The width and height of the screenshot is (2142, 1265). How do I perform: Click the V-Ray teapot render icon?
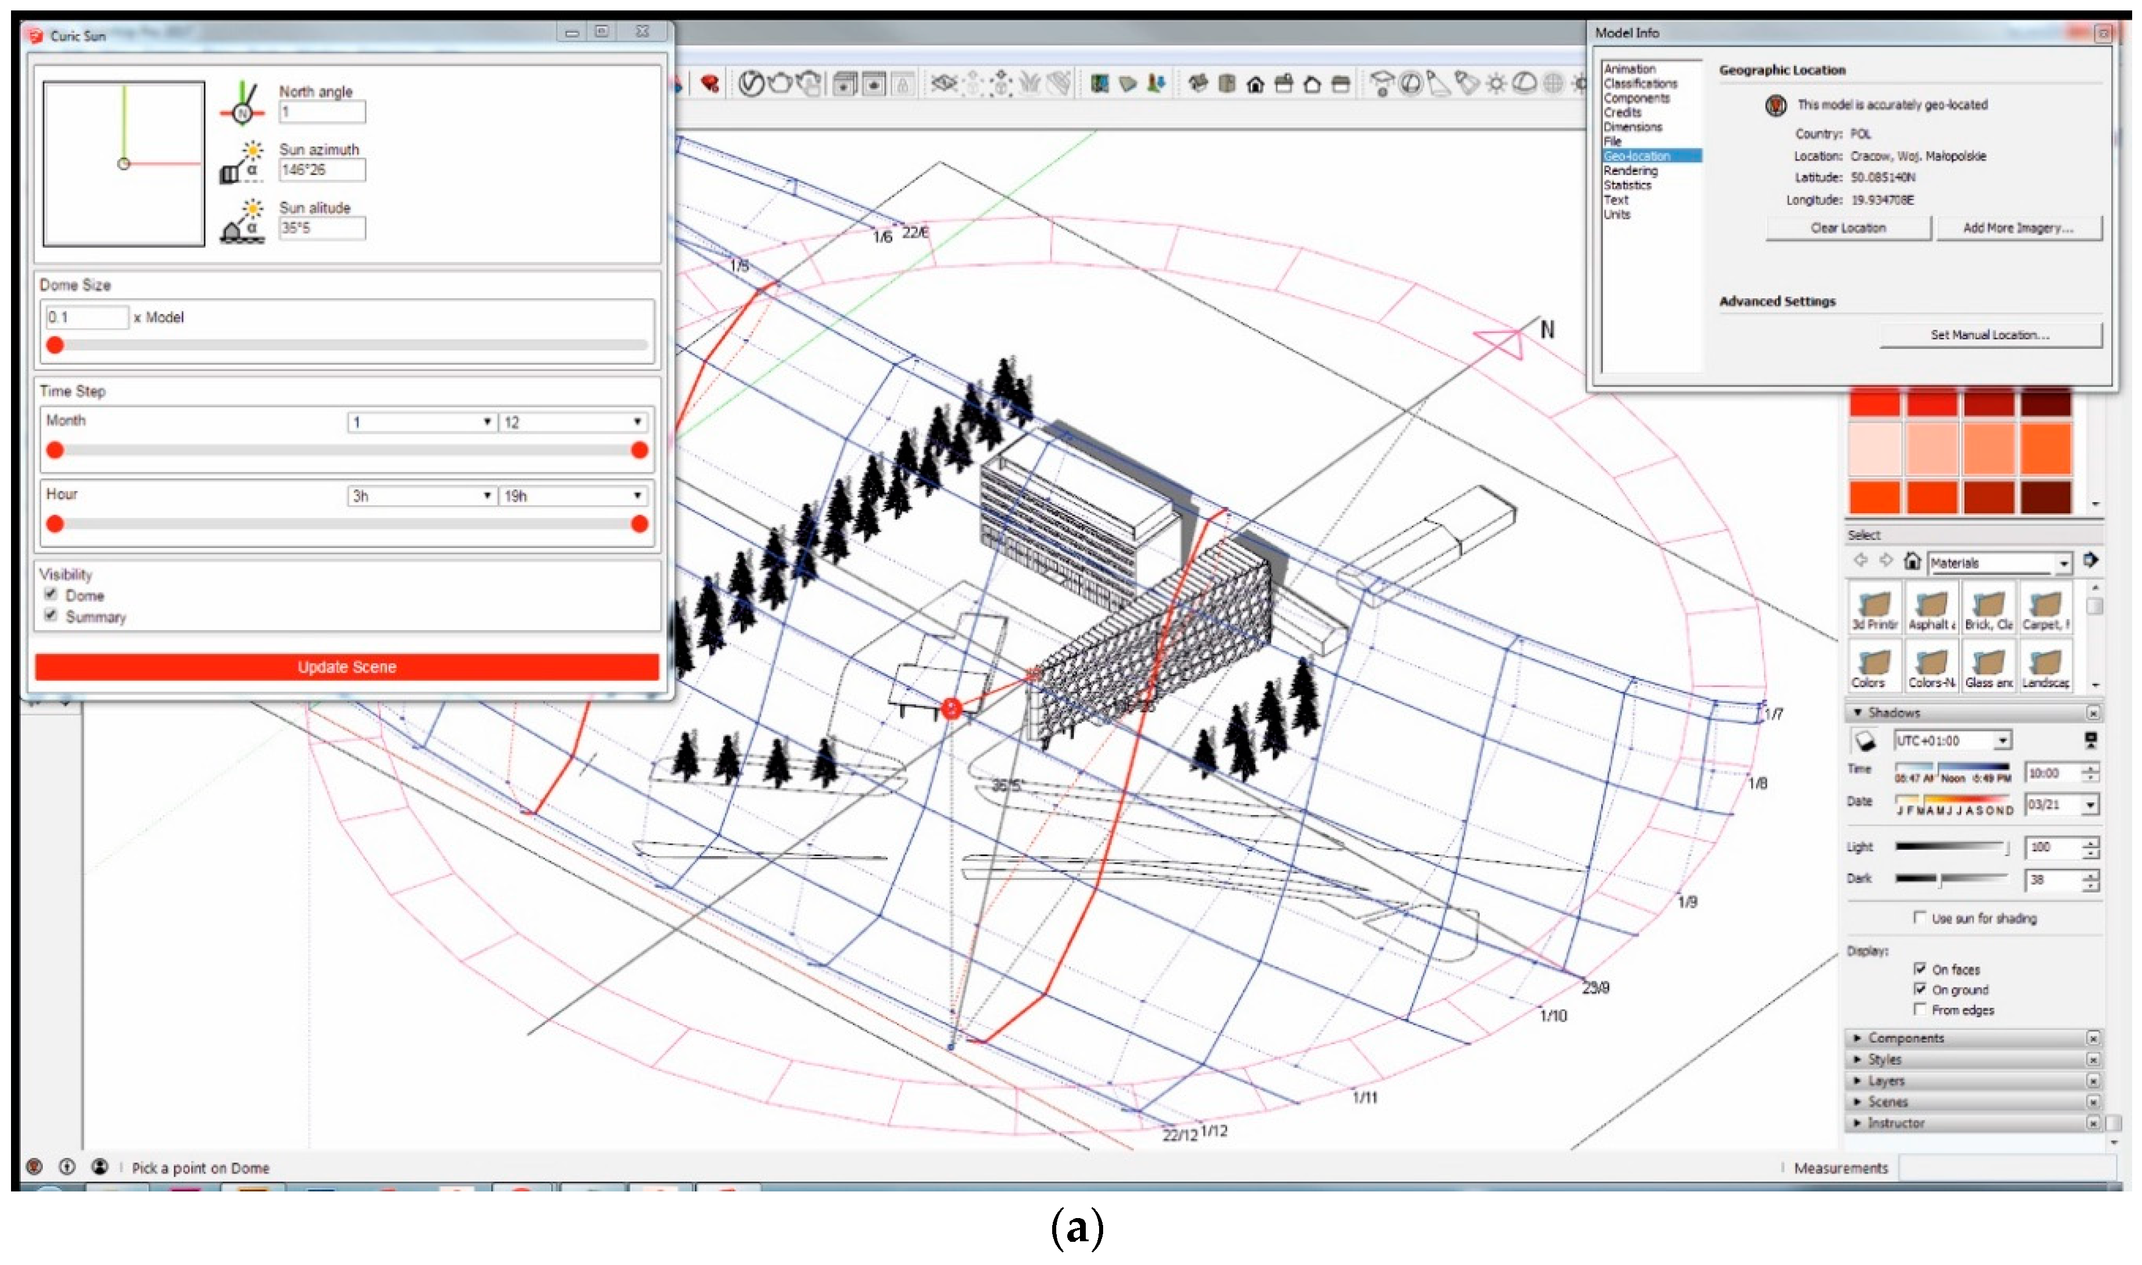pyautogui.click(x=779, y=83)
